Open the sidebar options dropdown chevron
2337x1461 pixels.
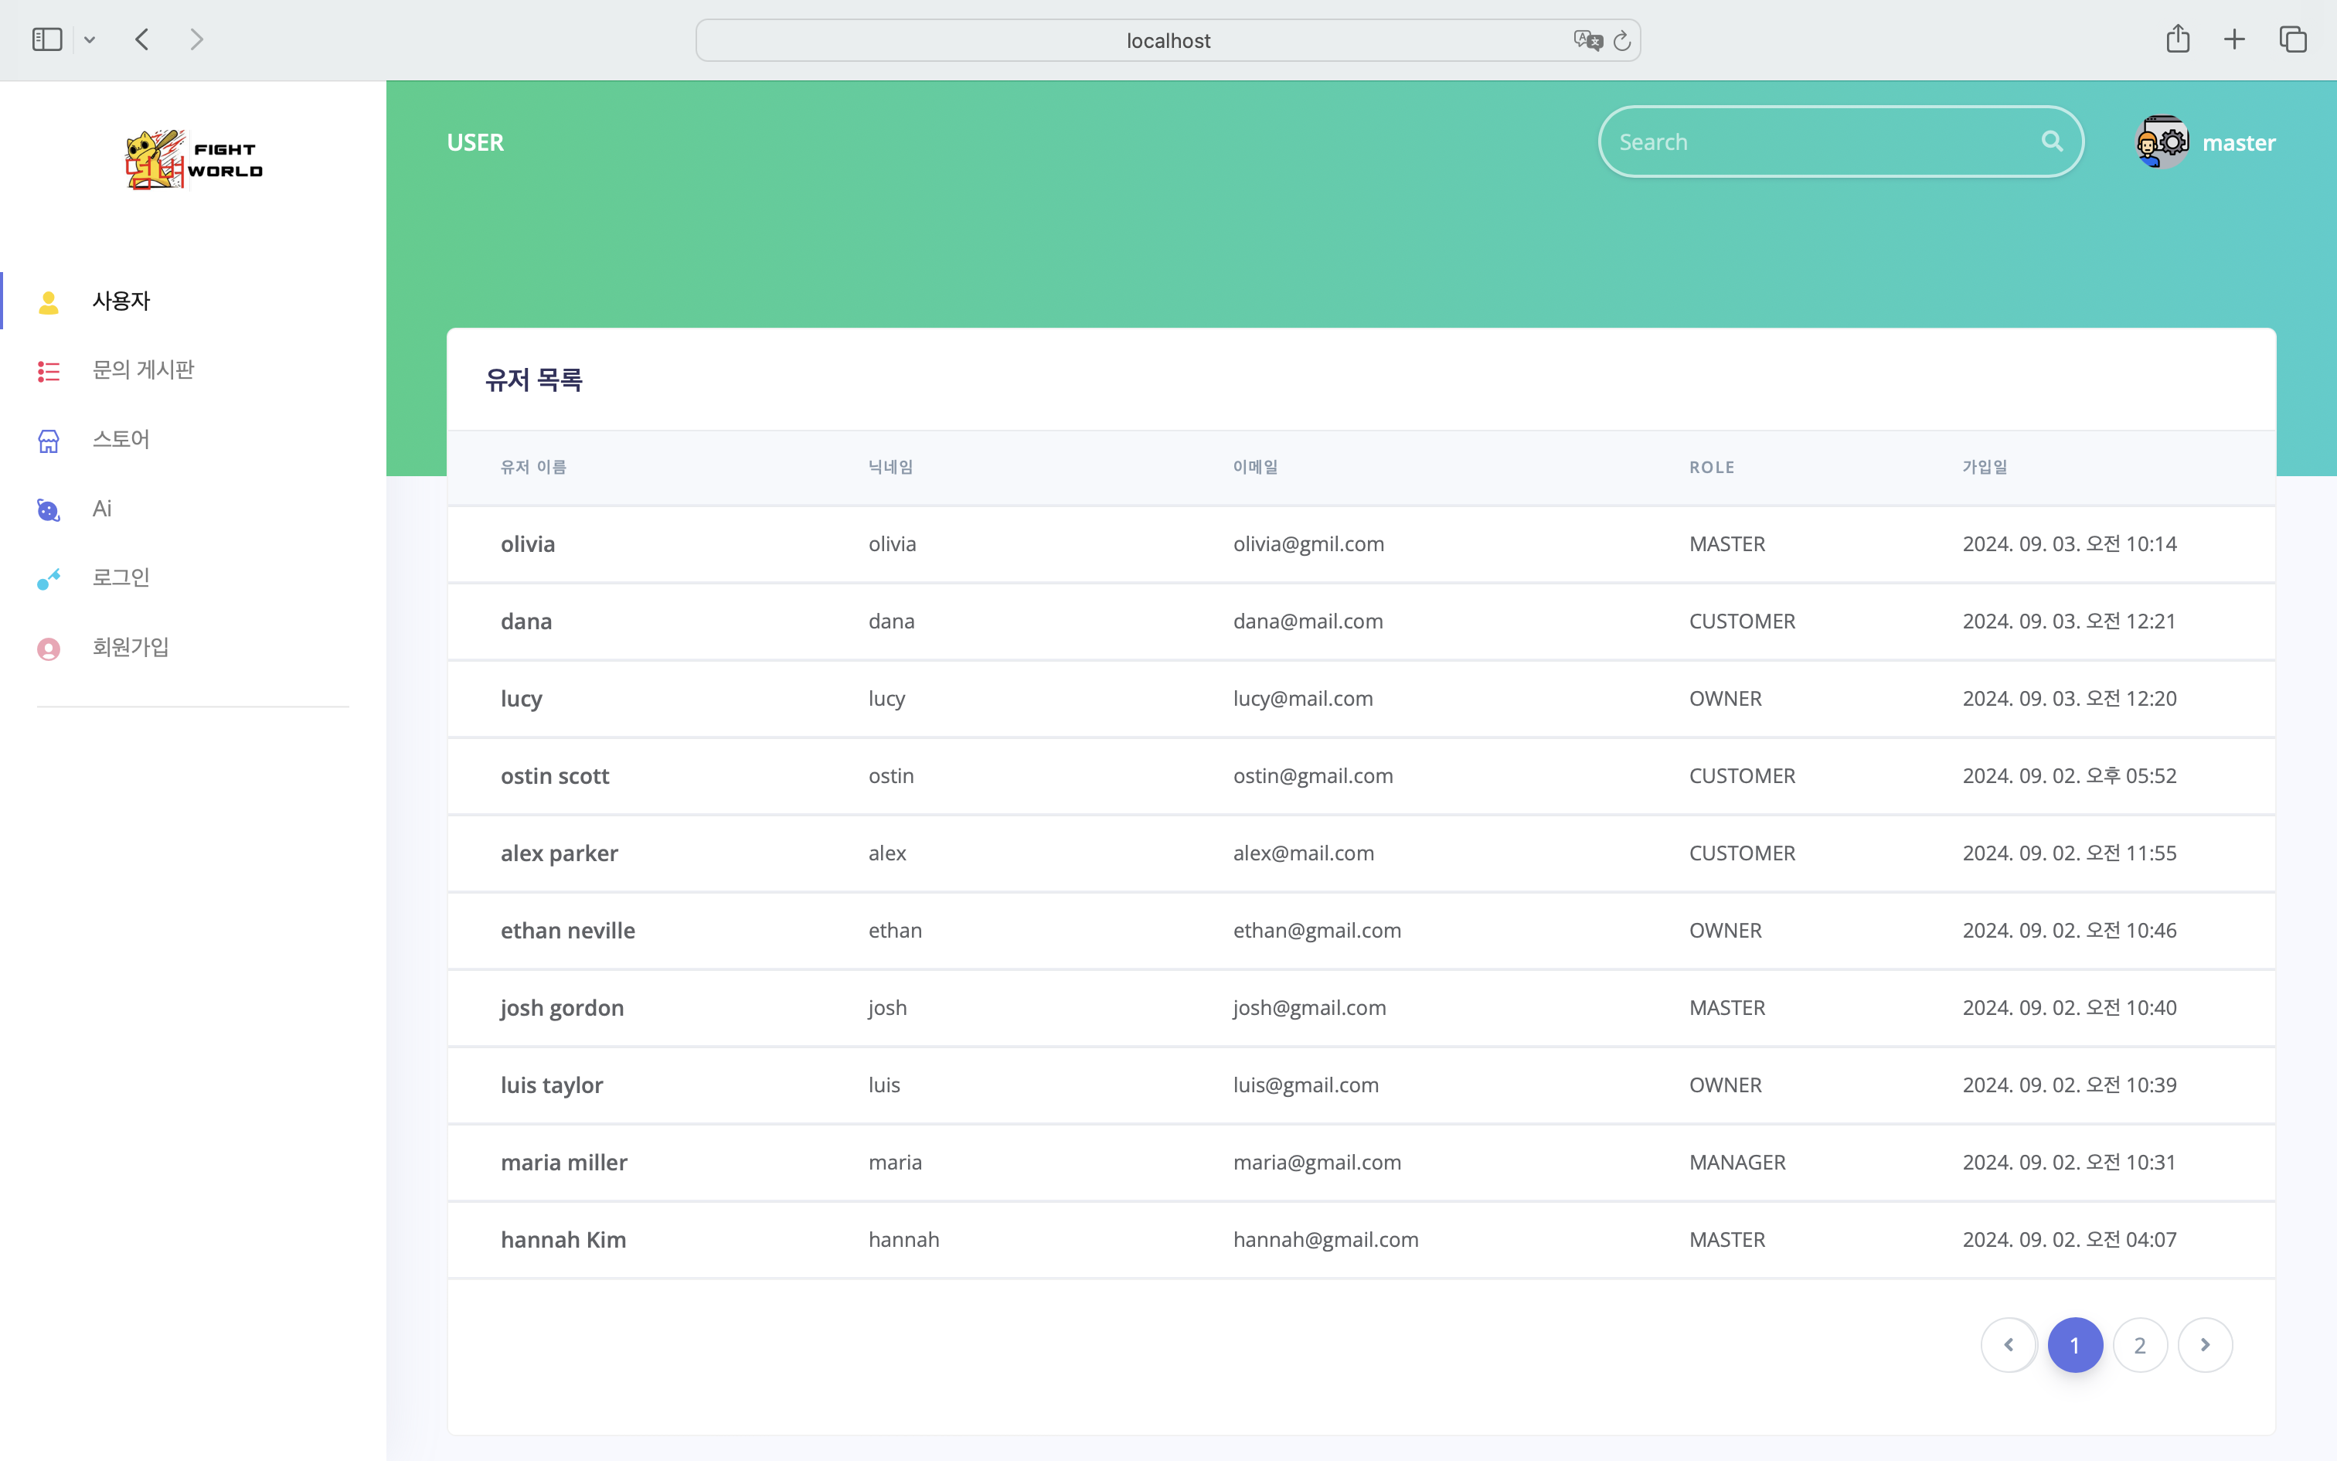coord(90,39)
